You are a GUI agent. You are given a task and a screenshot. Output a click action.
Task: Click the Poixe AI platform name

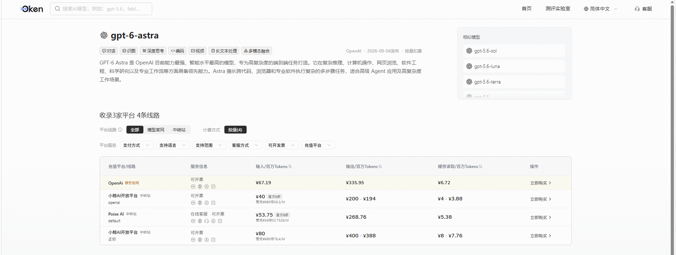116,214
